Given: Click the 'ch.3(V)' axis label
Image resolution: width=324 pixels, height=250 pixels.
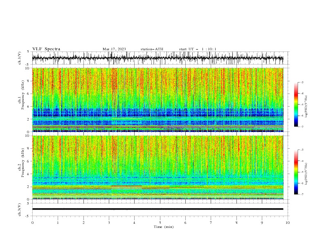Looking at the screenshot, I should click(x=20, y=210).
